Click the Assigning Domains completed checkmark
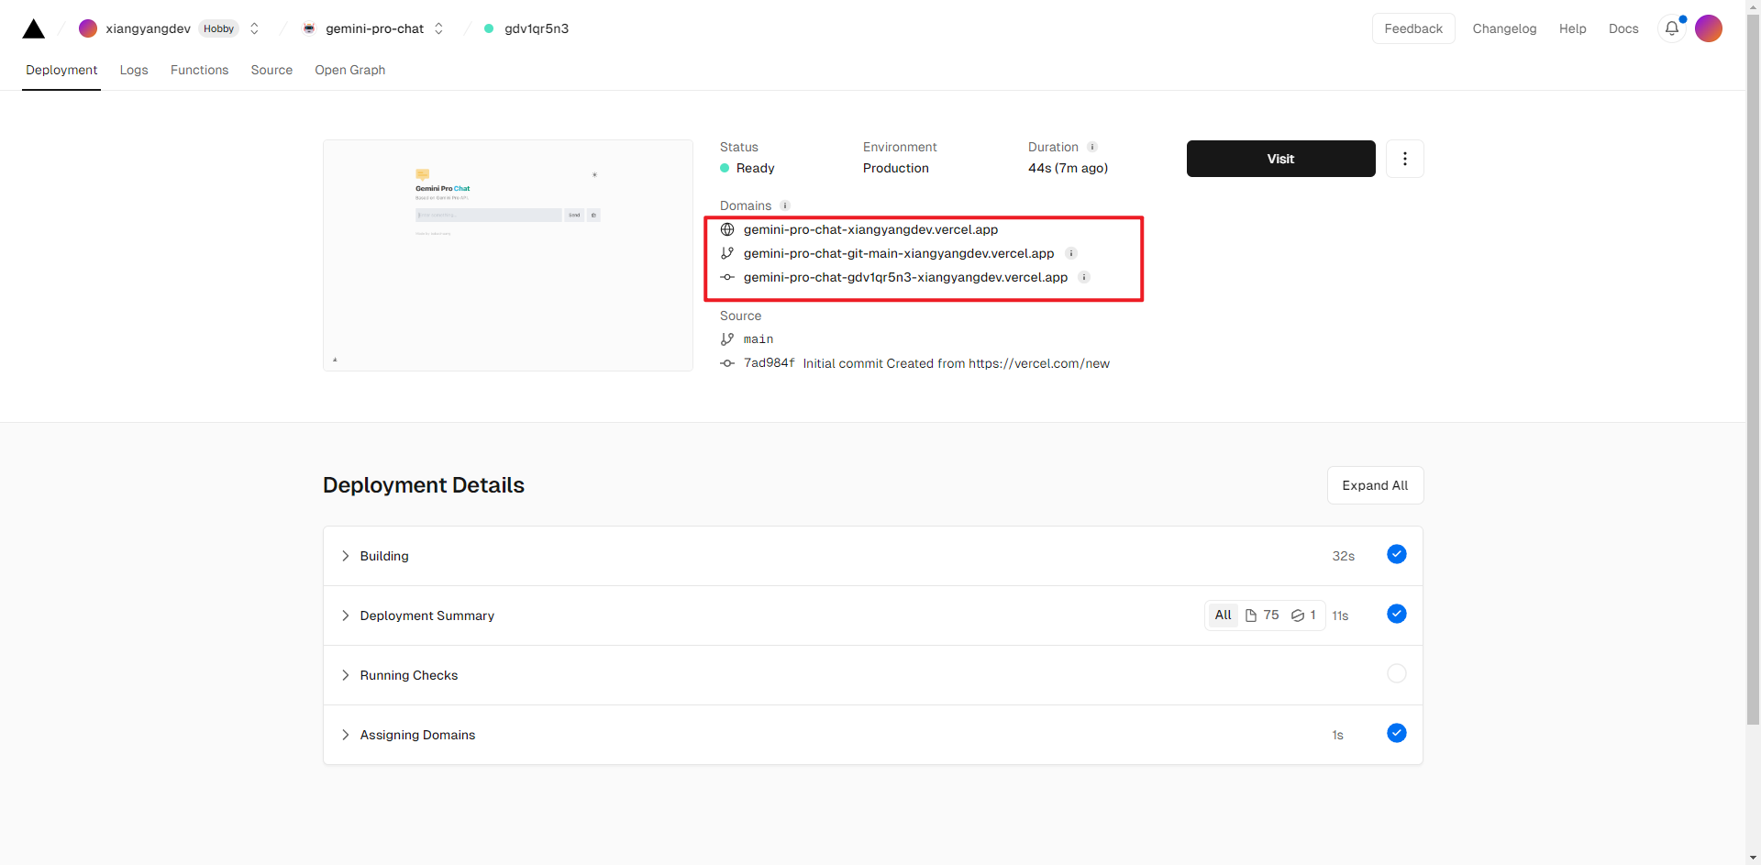Viewport: 1761px width, 865px height. coord(1396,733)
